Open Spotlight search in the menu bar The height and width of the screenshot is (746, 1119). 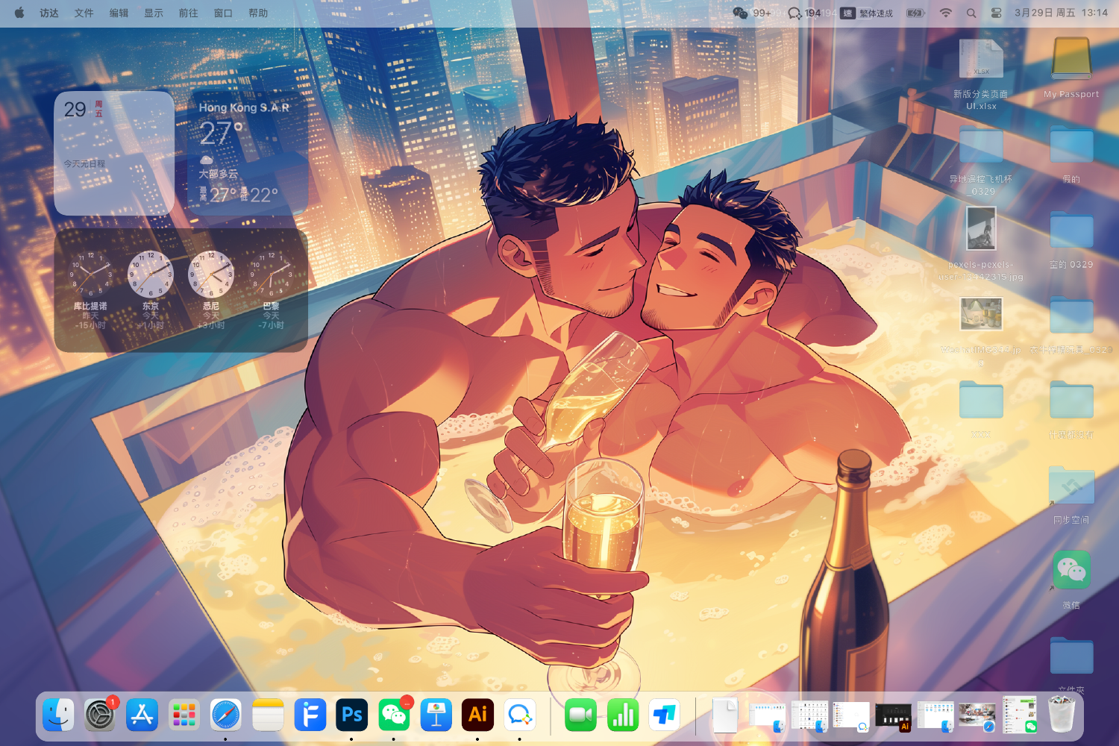click(971, 13)
